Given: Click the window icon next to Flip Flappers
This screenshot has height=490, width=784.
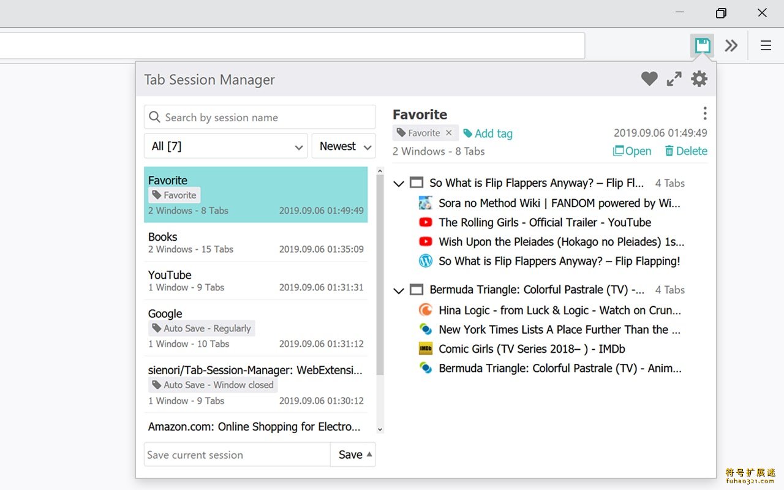Looking at the screenshot, I should click(417, 183).
